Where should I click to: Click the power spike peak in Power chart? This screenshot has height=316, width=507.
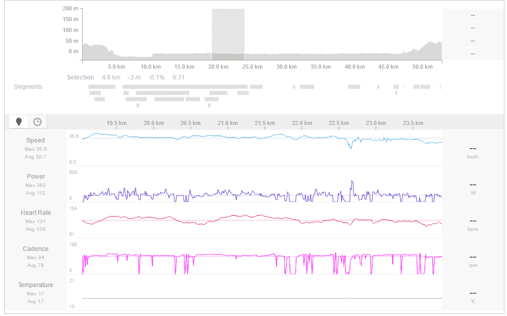pos(352,182)
